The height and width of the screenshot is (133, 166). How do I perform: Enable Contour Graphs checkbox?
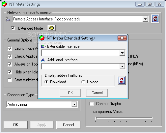click(x=92, y=104)
